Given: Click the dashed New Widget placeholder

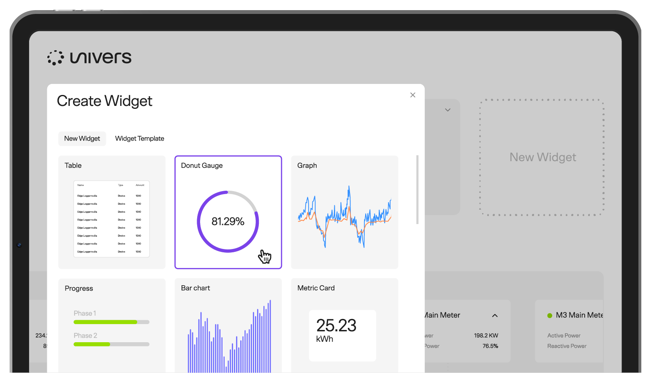Looking at the screenshot, I should [x=542, y=157].
